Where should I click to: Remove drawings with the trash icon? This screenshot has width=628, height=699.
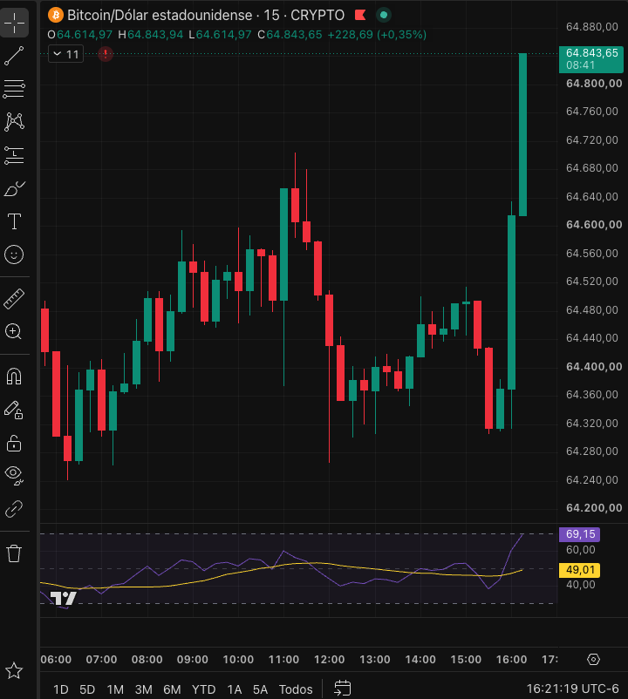pyautogui.click(x=14, y=553)
